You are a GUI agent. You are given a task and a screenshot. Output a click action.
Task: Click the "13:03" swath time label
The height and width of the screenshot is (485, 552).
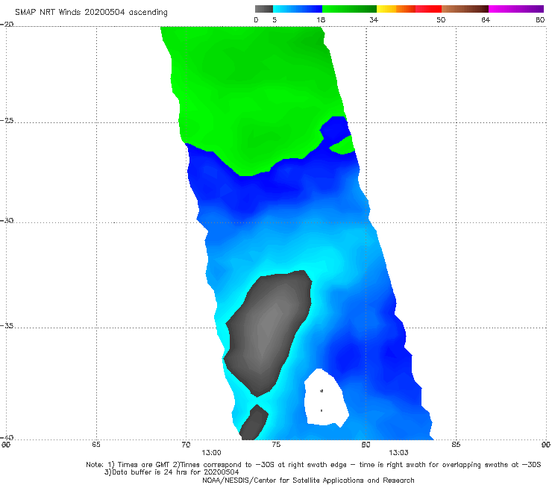pyautogui.click(x=398, y=453)
